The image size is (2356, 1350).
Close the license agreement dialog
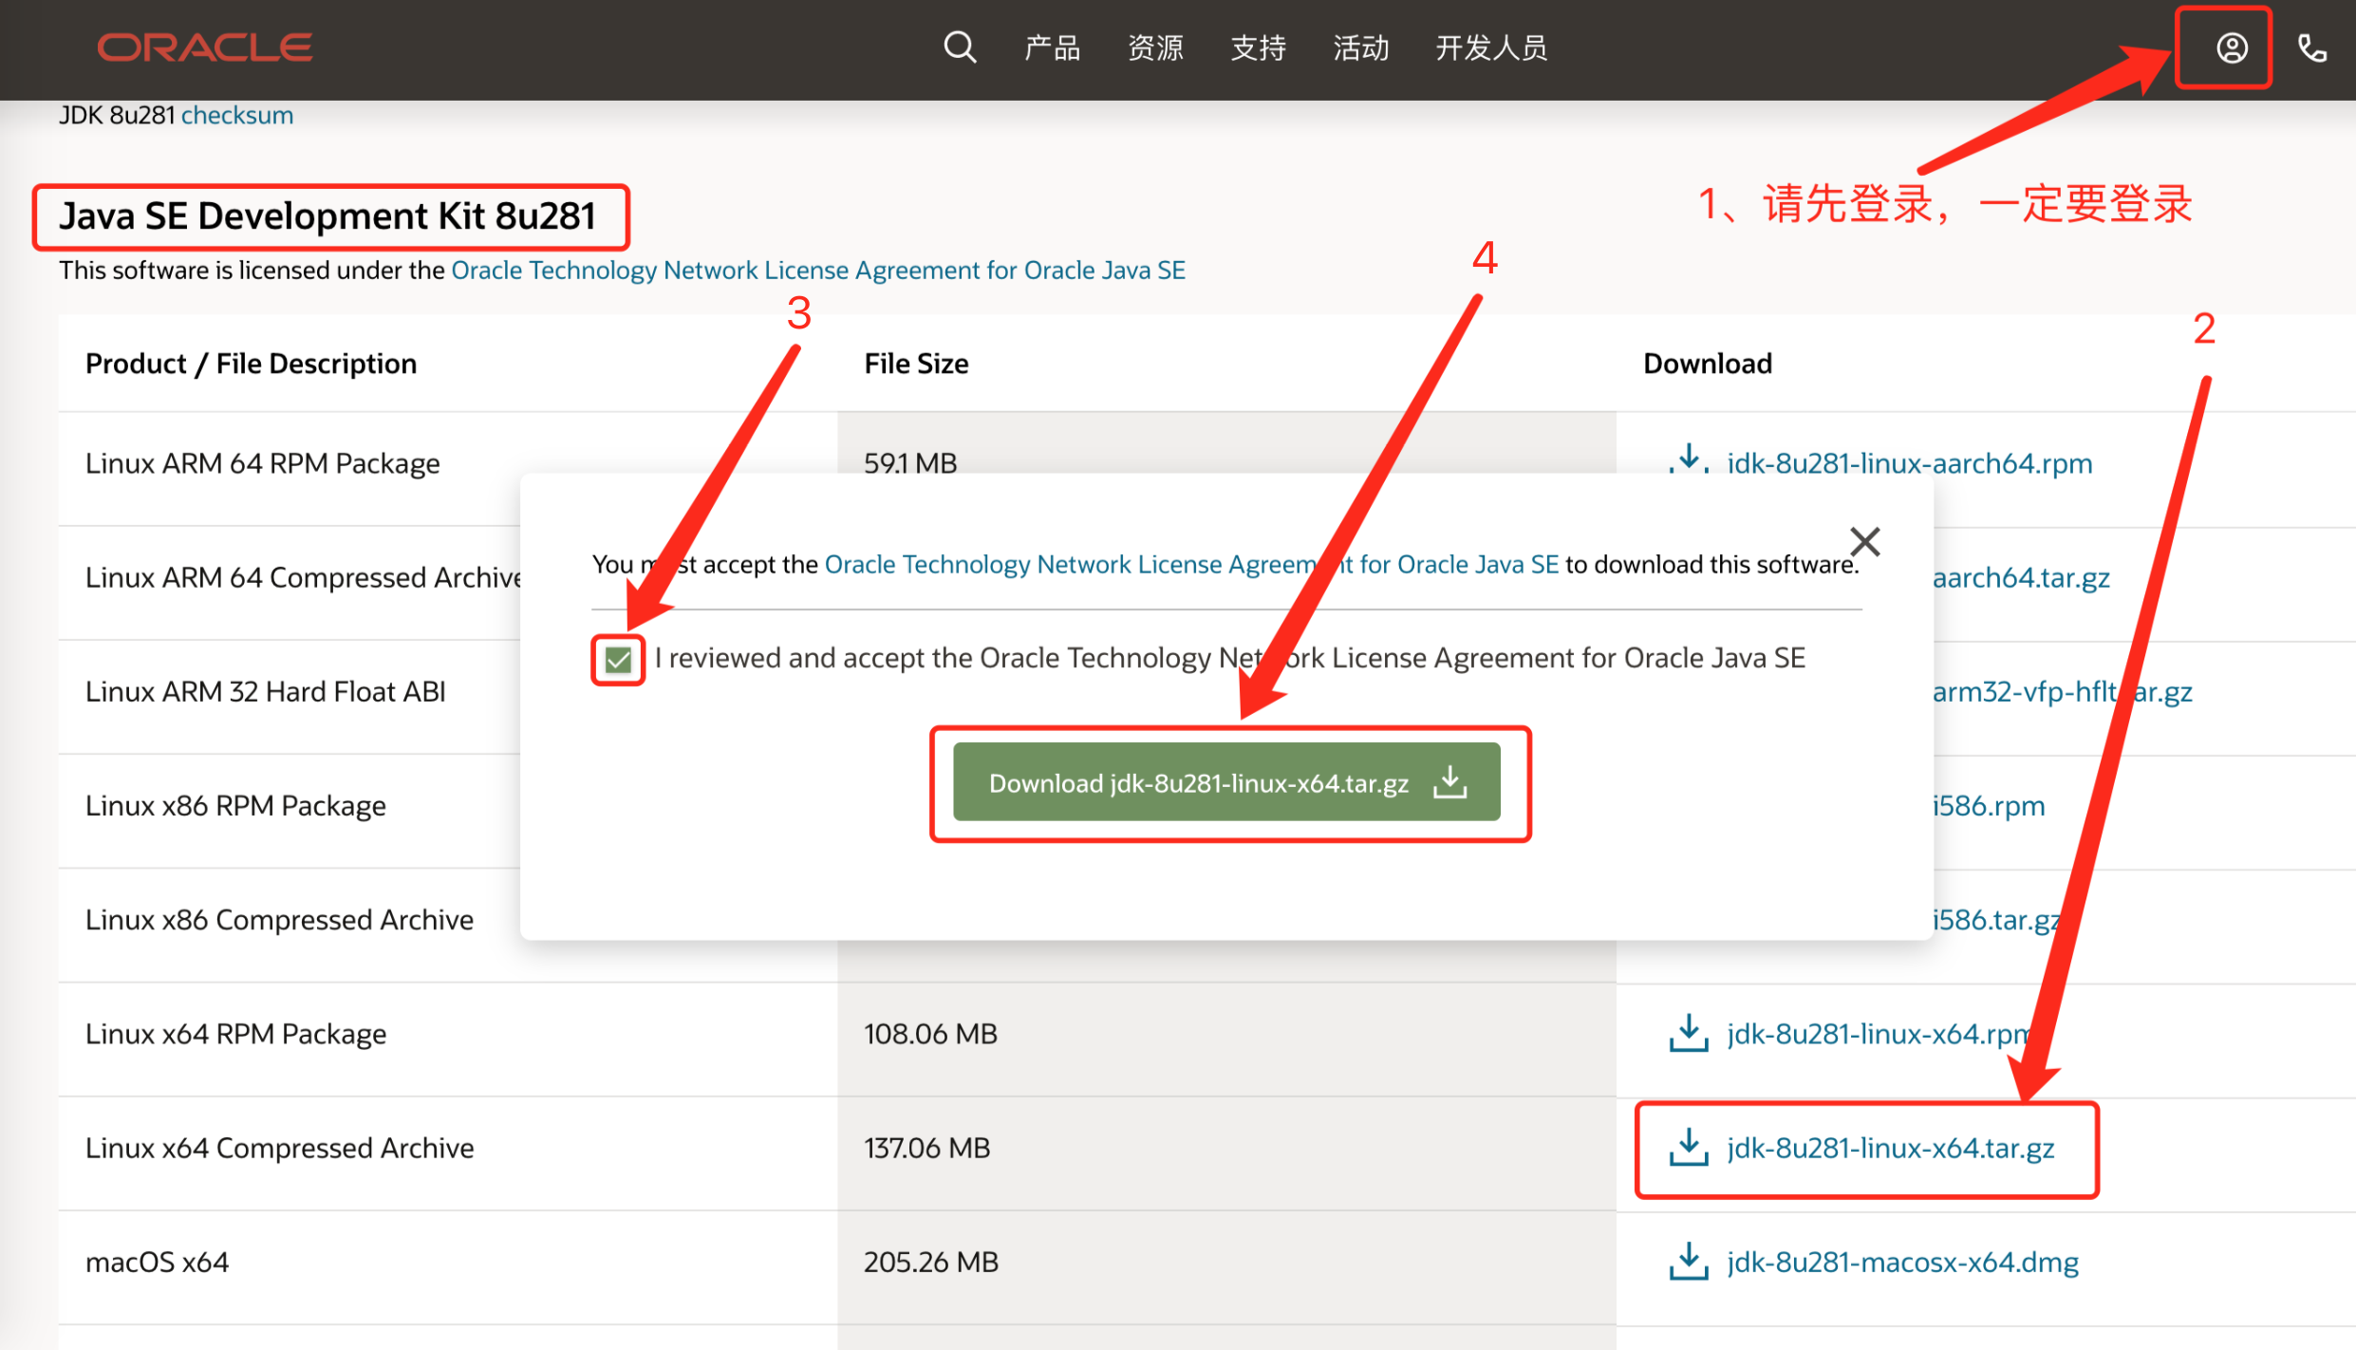click(x=1864, y=541)
